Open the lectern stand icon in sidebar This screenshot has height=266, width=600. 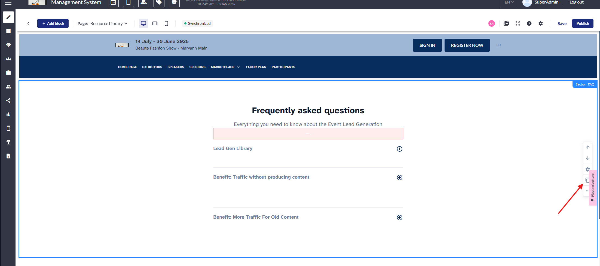(8, 142)
